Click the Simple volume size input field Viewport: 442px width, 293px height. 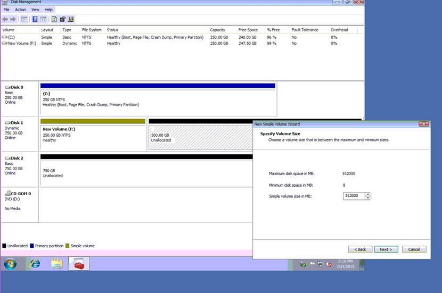point(354,196)
